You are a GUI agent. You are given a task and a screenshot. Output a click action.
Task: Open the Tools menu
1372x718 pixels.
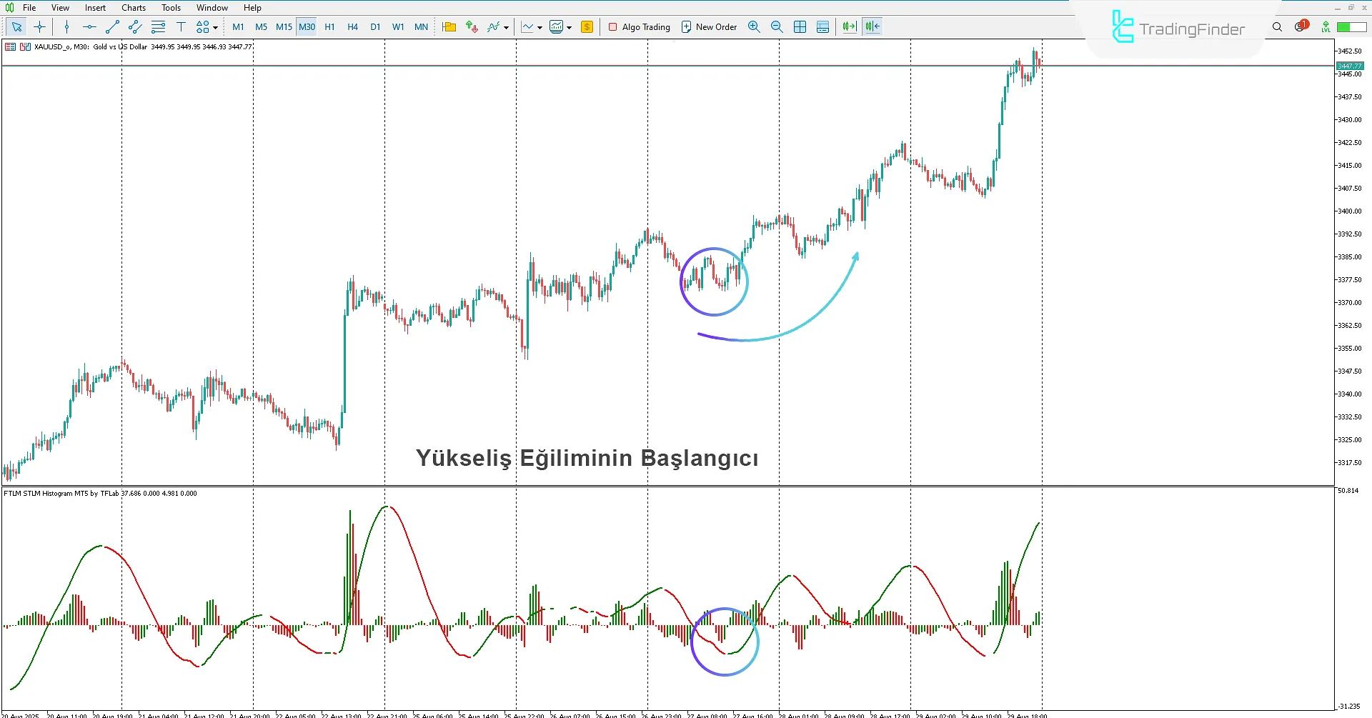pyautogui.click(x=170, y=7)
